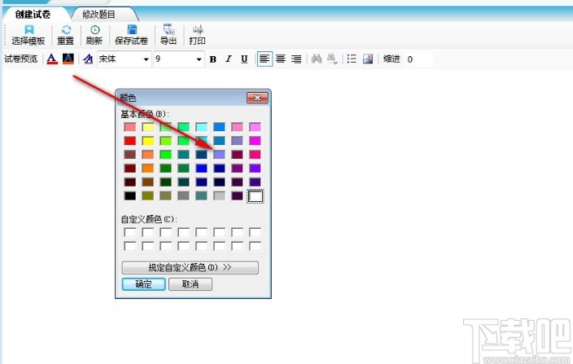Select the black basic color swatch

(129, 196)
